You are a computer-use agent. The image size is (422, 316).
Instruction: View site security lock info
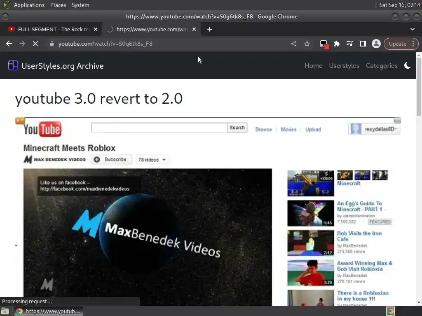pos(52,44)
